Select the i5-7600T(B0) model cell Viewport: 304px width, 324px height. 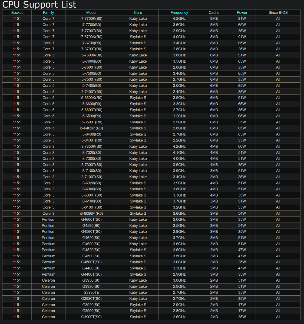91,67
